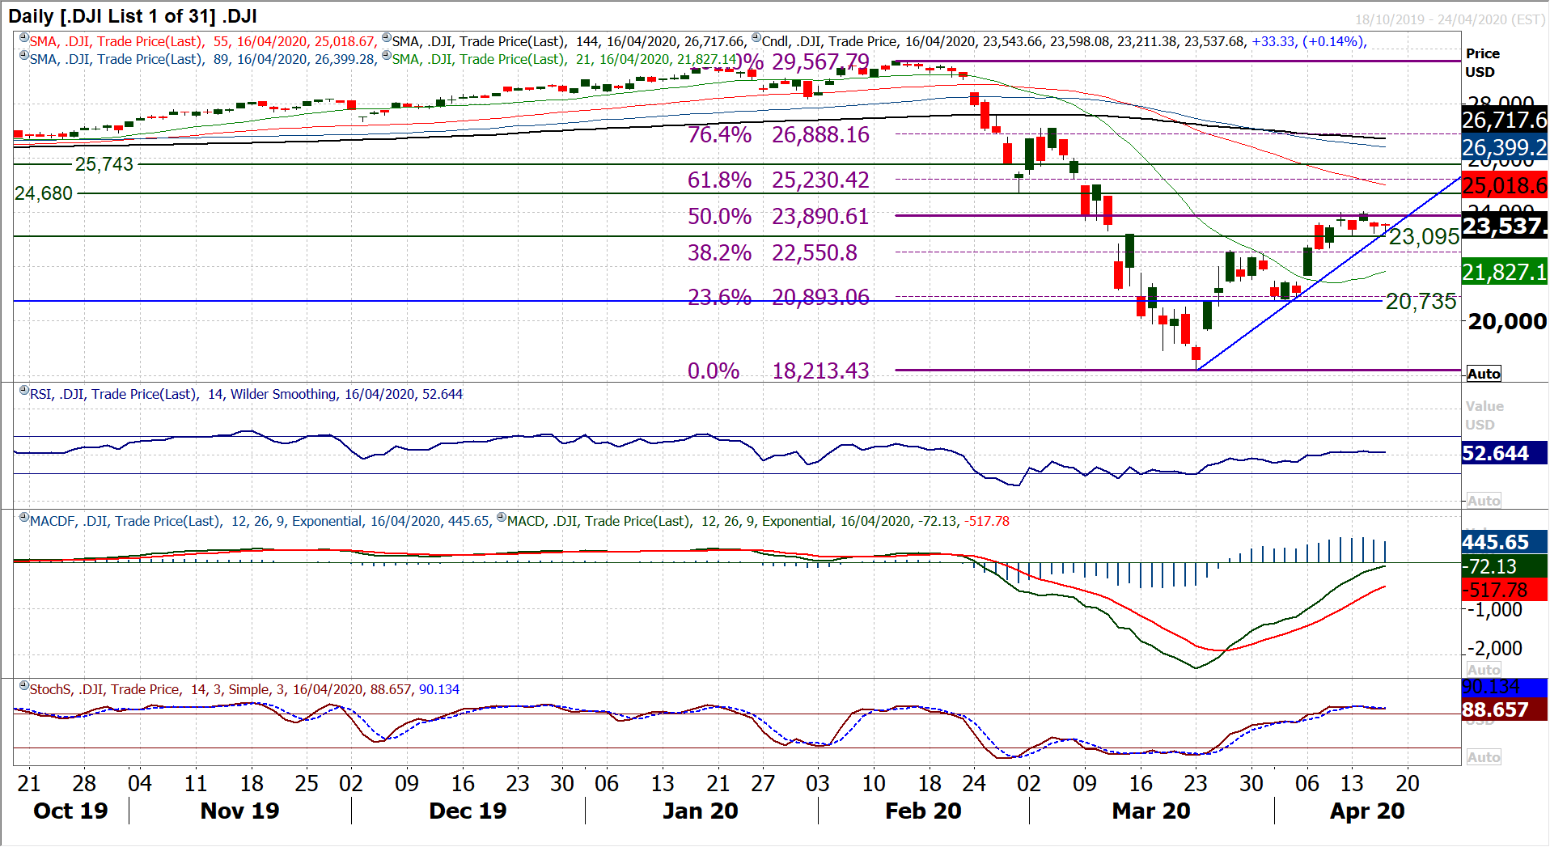The height and width of the screenshot is (847, 1550).
Task: Click the icon before the SMA 144 legend
Action: pos(387,38)
